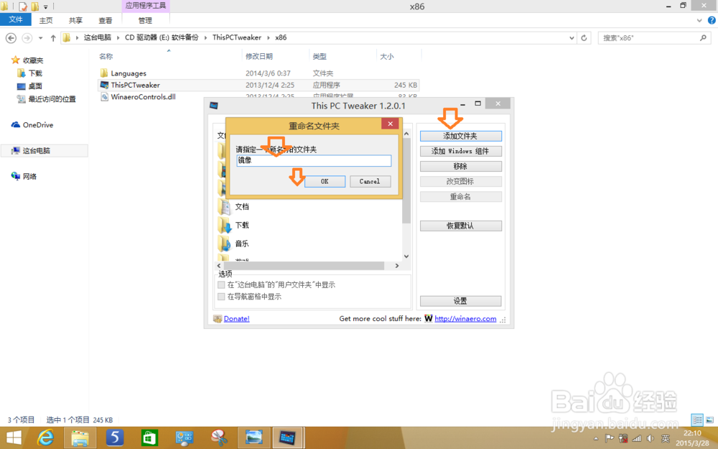This screenshot has height=449, width=718.
Task: Click the 镜像 rename text field
Action: point(313,160)
